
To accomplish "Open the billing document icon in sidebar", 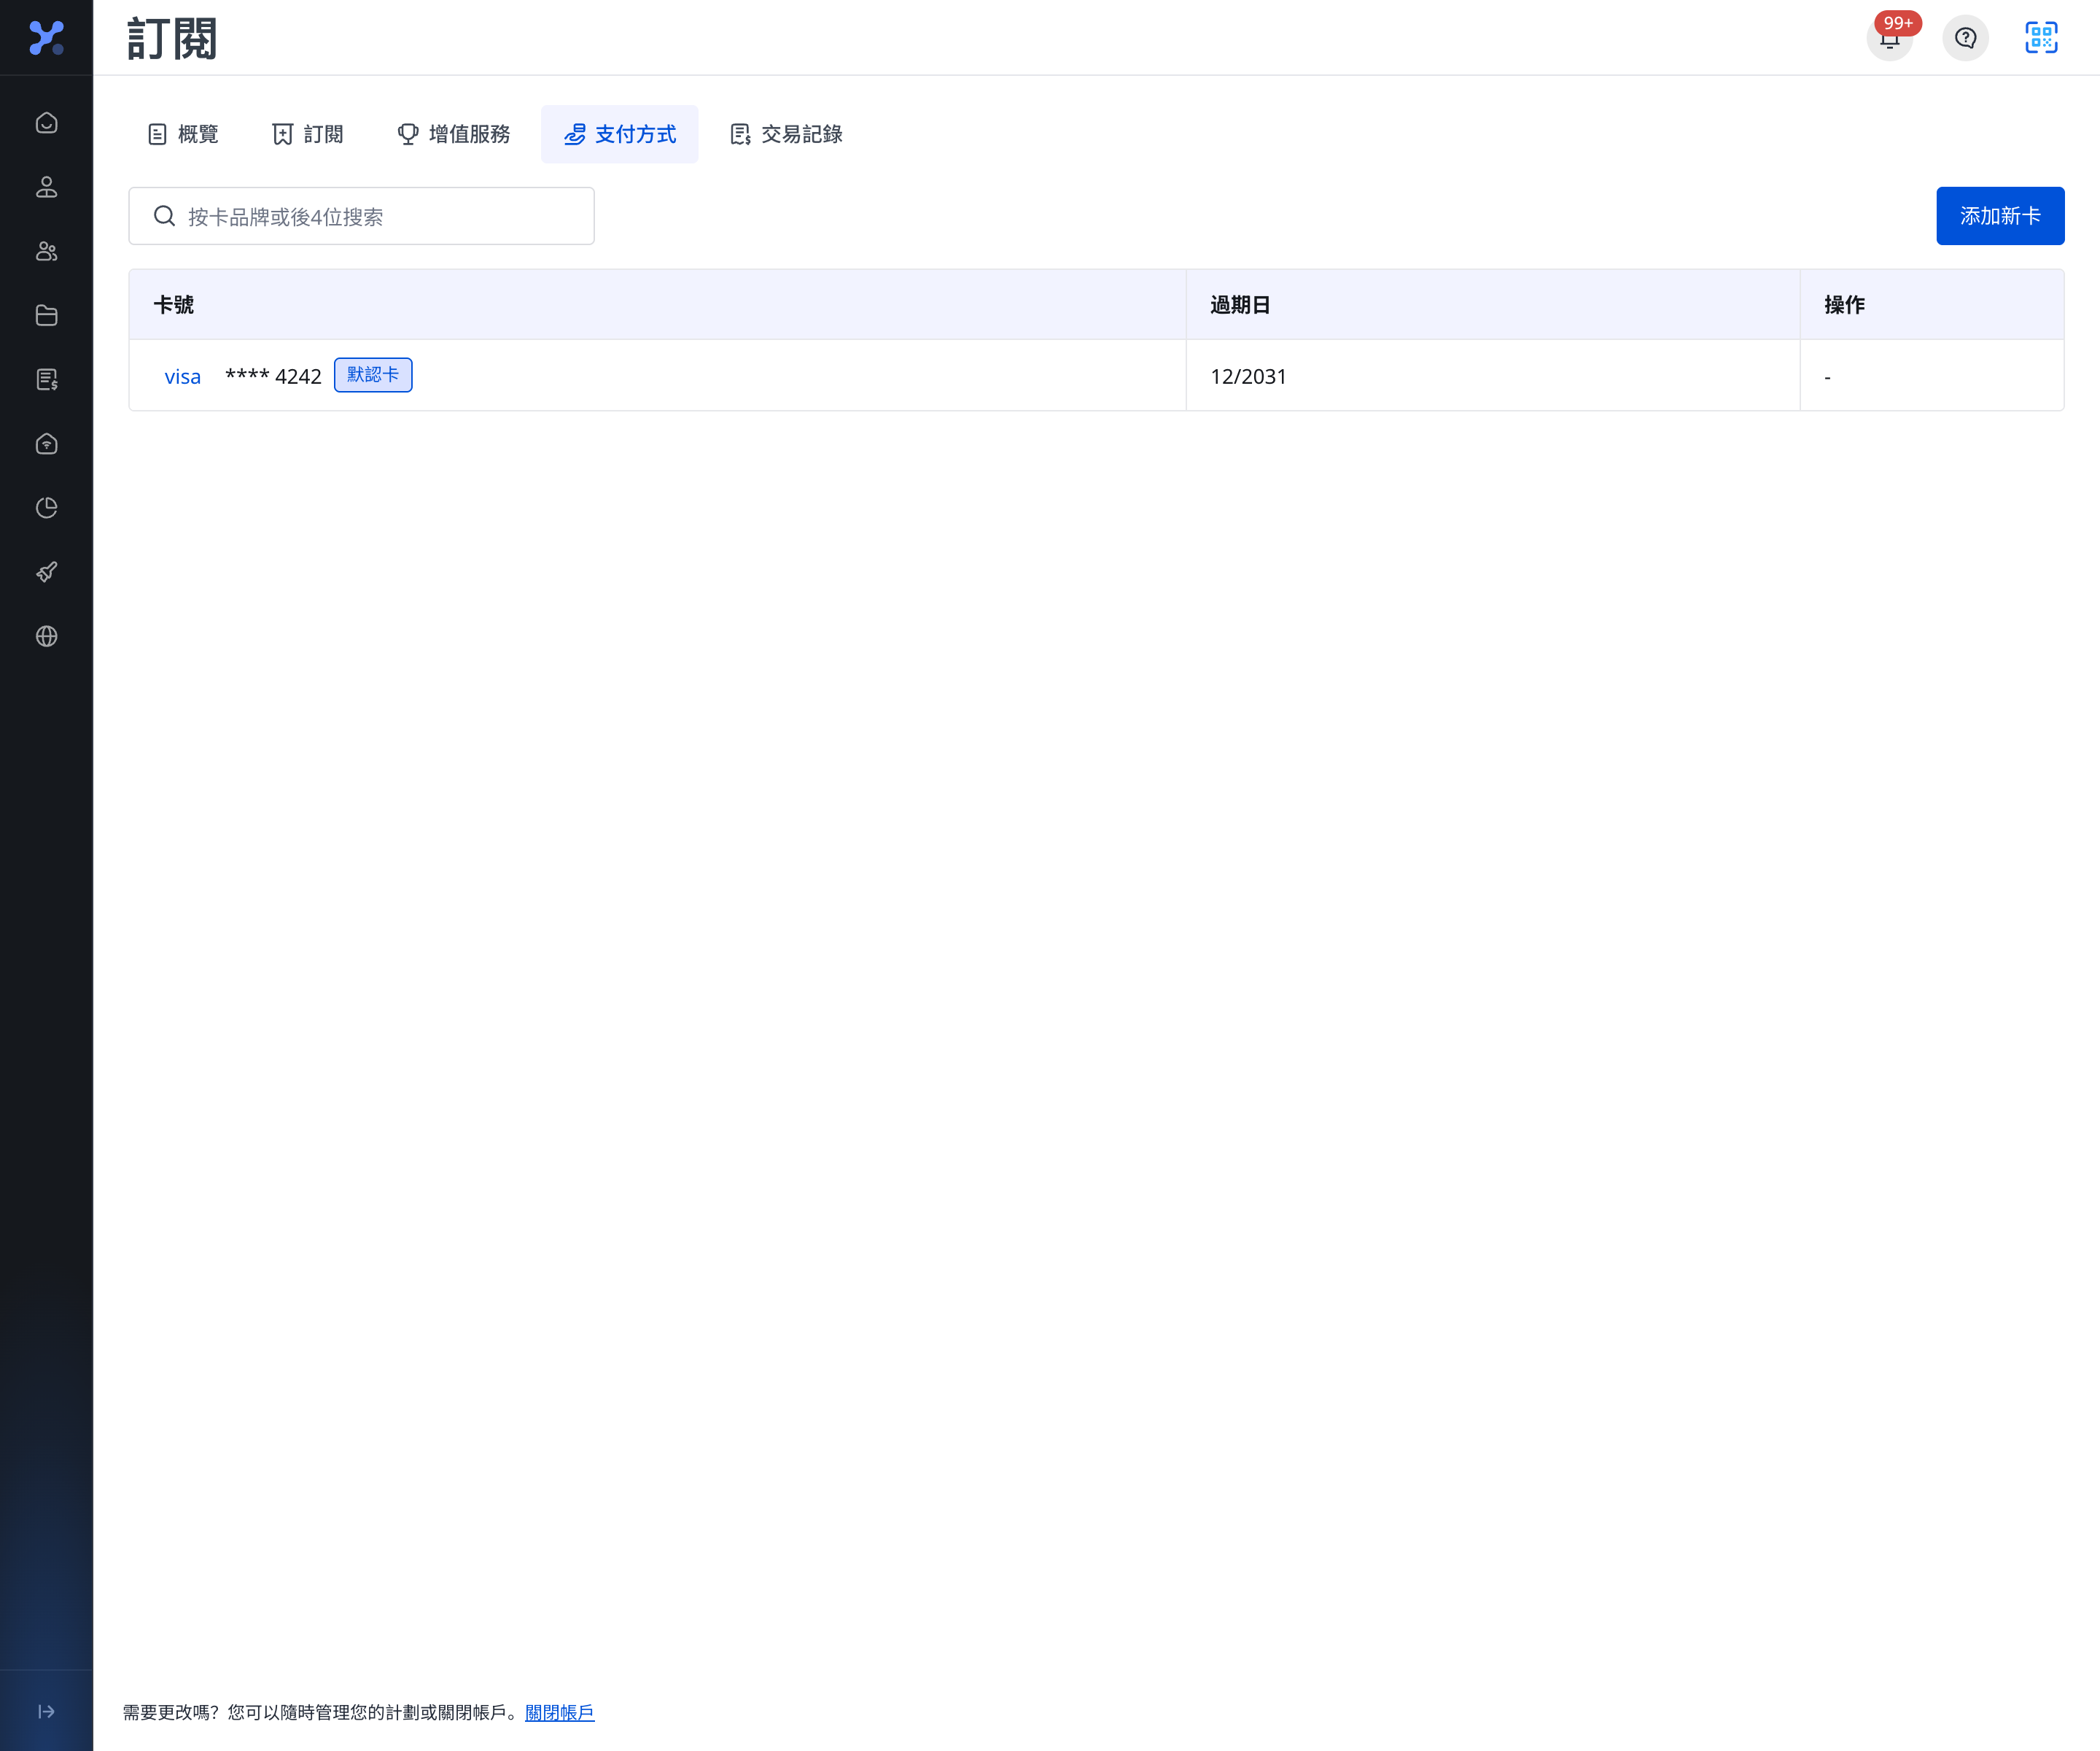I will pos(46,379).
